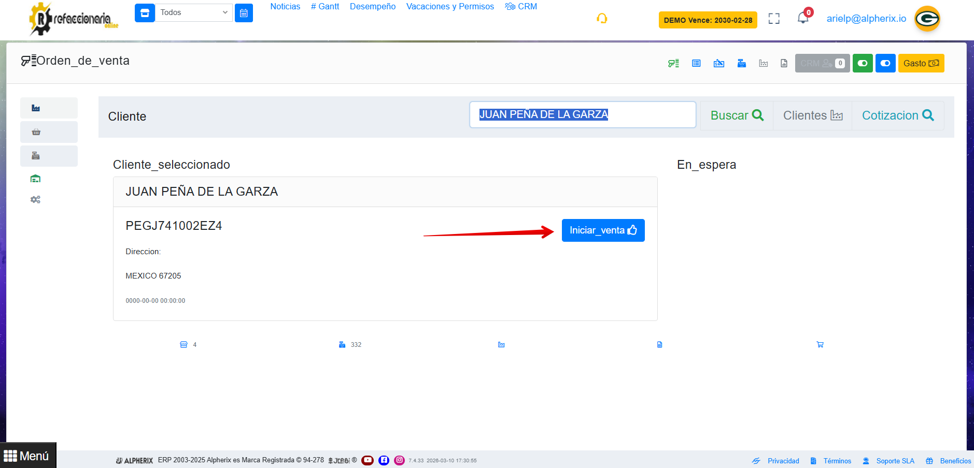Click the barcode scanner icon in header toolbar

click(x=673, y=63)
